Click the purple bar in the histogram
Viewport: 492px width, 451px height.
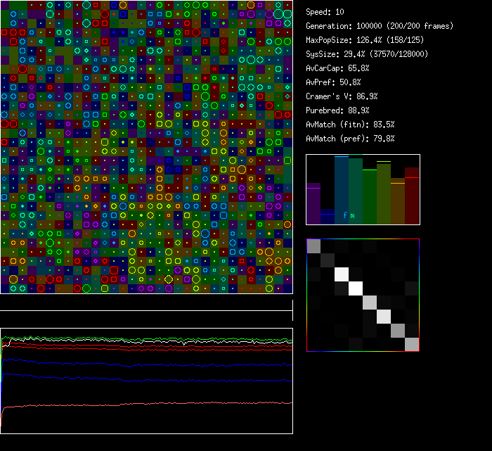tap(313, 204)
